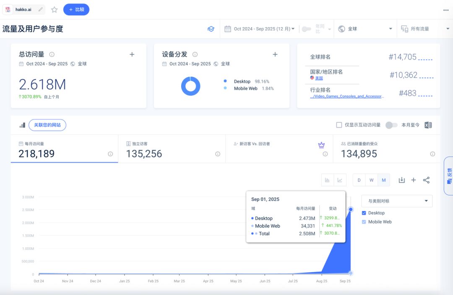Expand the 全球 country dropdown
Screen dimensions: 453x295
[x=365, y=29]
